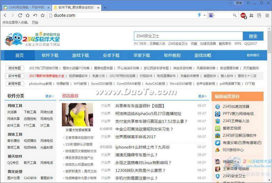Open the photoshop教程 link
272x183 pixels.
click(x=40, y=84)
